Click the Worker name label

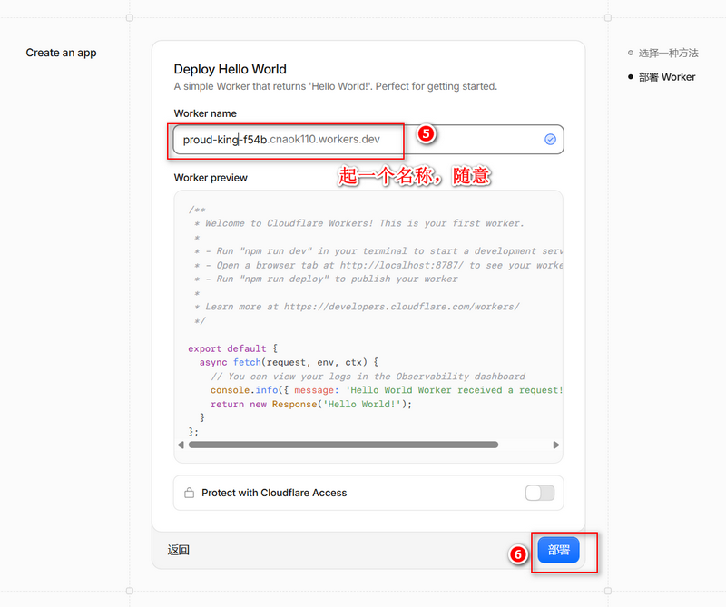pos(205,113)
